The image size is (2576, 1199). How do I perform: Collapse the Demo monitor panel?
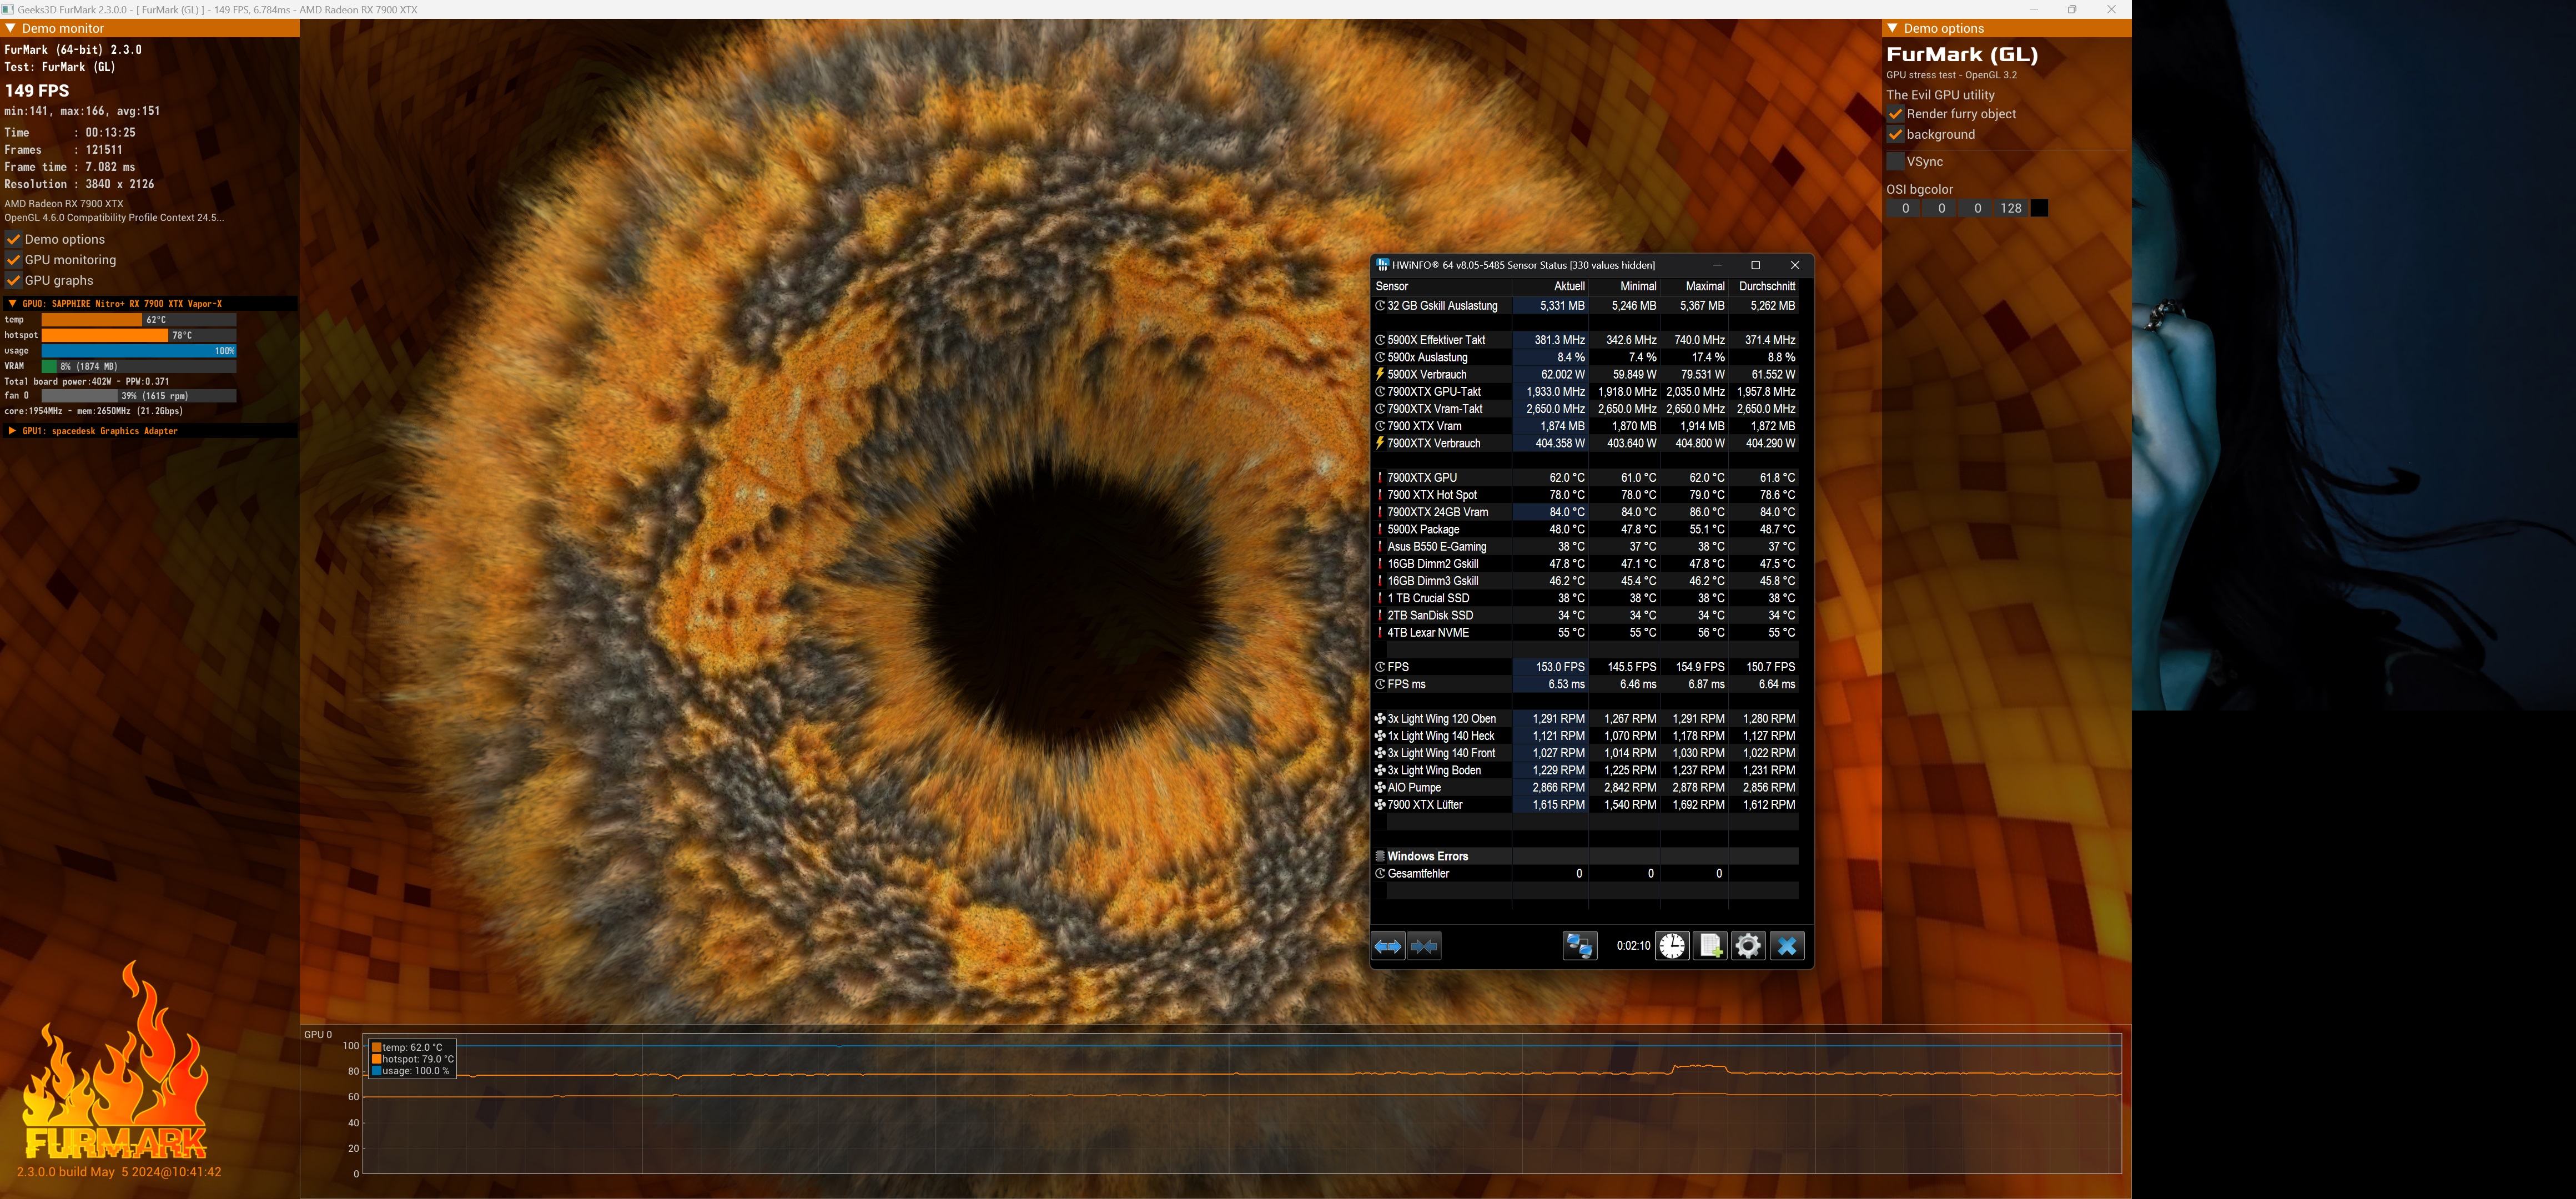point(11,28)
